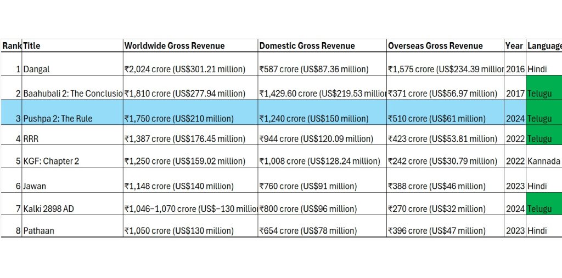Click Hindi language cell in Dangal row

point(544,64)
